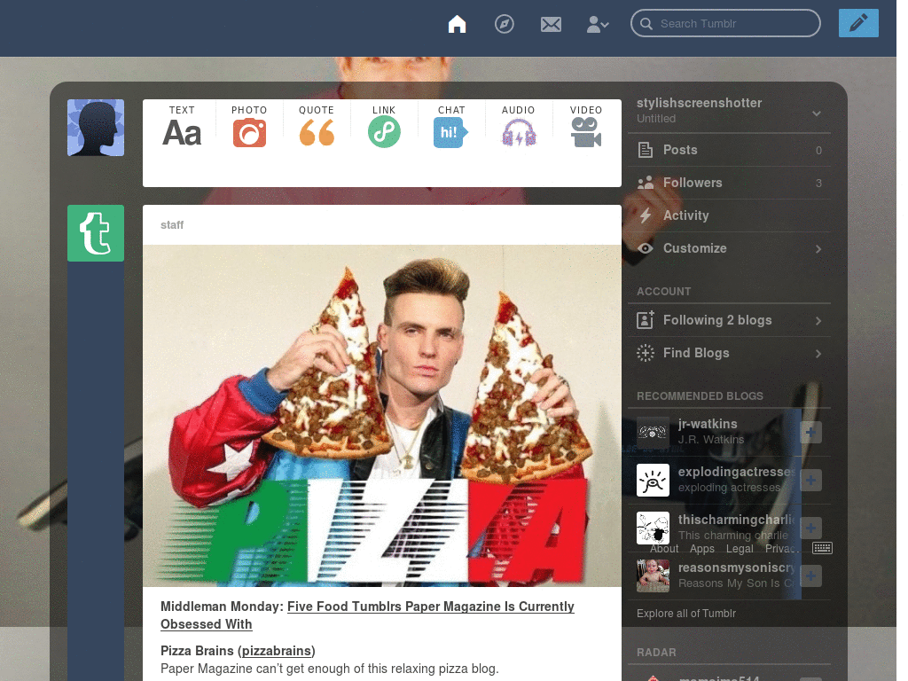Create a new Text post
Image resolution: width=908 pixels, height=681 pixels.
pyautogui.click(x=182, y=126)
